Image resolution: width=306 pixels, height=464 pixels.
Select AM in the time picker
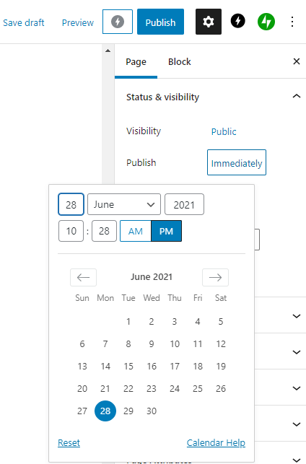[136, 231]
